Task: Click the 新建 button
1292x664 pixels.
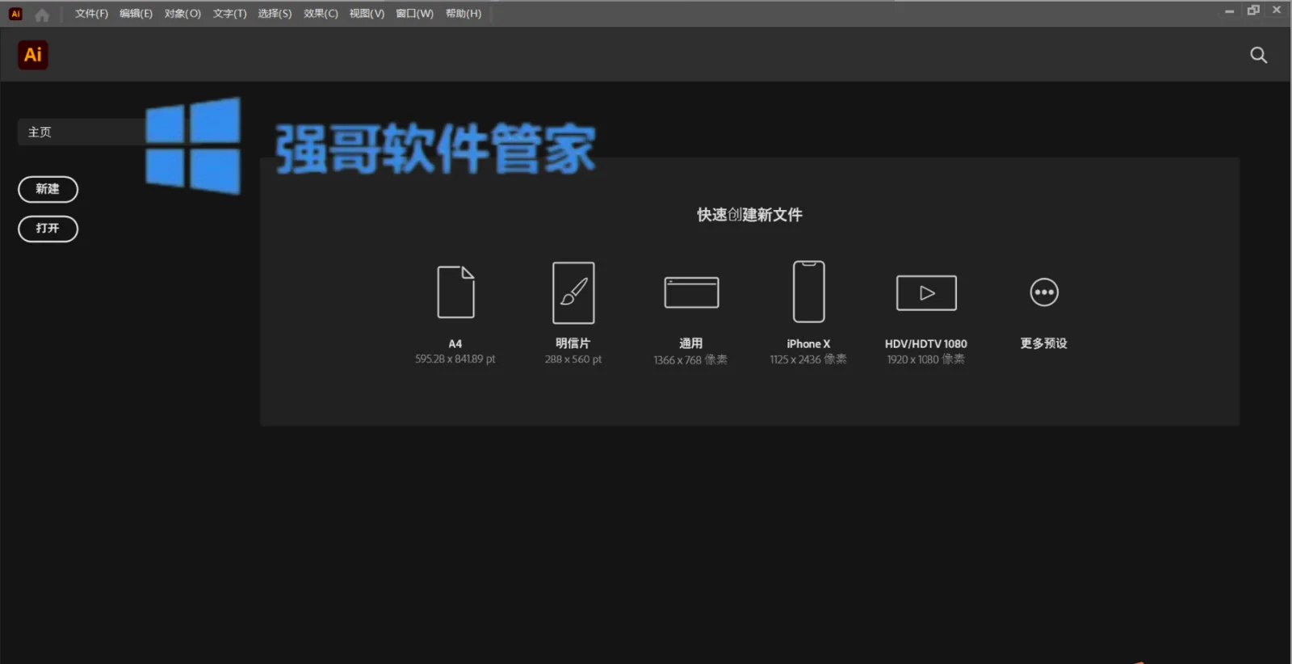Action: [x=48, y=189]
